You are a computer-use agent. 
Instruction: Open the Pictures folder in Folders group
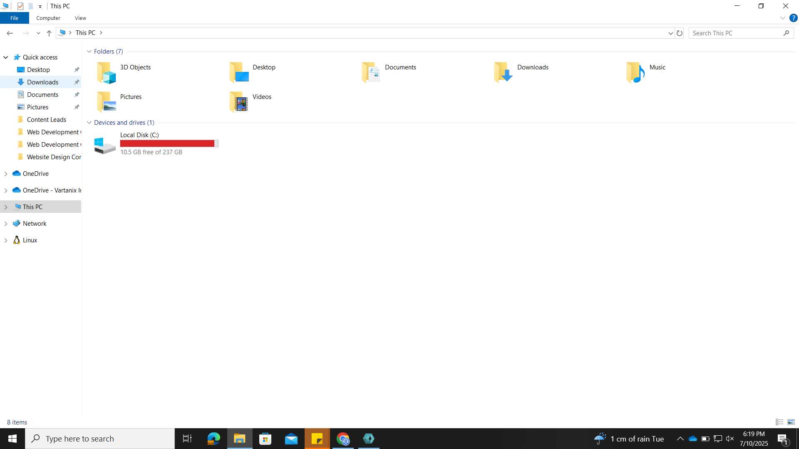(x=106, y=102)
